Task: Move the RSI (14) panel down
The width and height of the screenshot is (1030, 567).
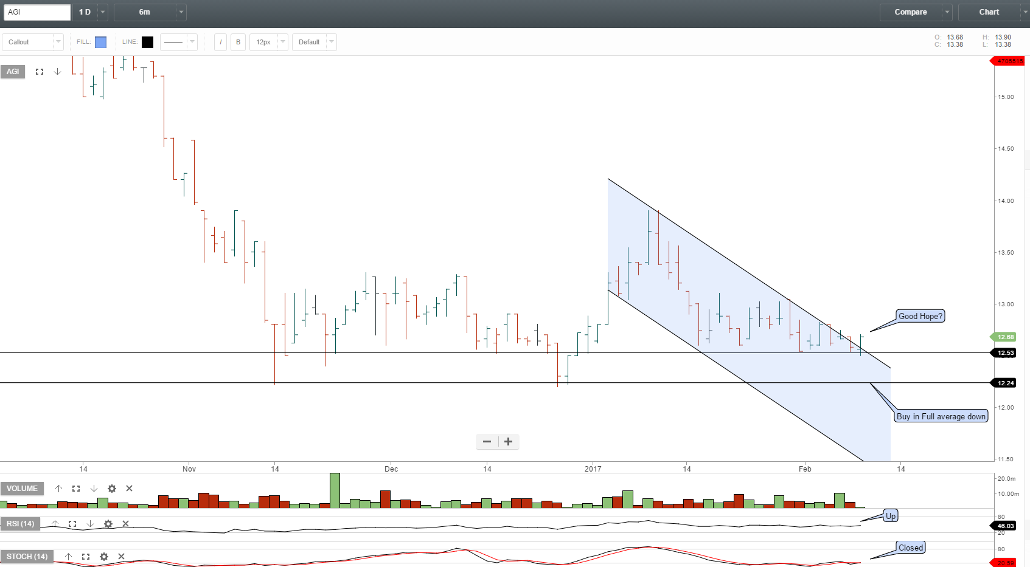Action: tap(90, 523)
